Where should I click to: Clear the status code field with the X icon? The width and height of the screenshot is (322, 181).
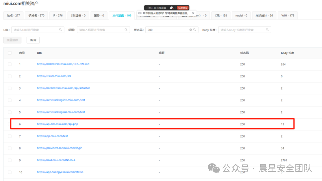pyautogui.click(x=191, y=30)
